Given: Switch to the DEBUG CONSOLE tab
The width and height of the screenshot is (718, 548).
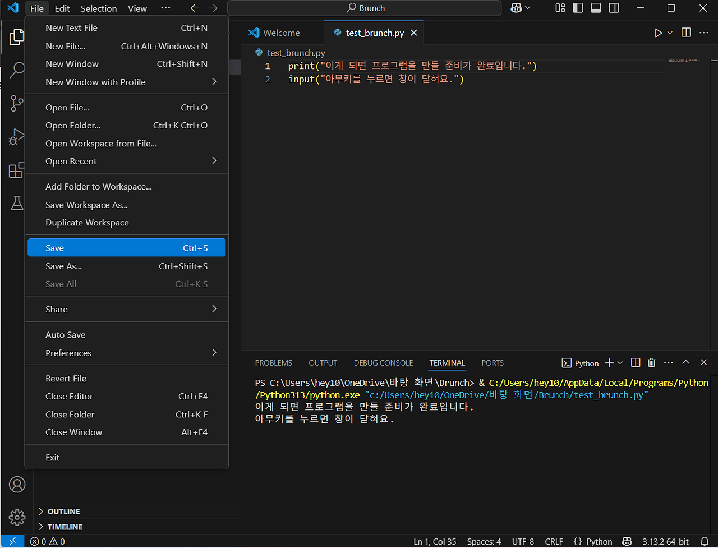Looking at the screenshot, I should tap(383, 363).
